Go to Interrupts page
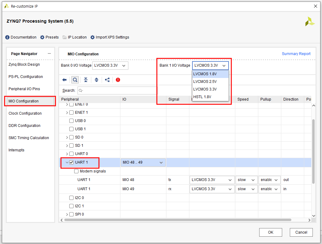 point(17,150)
